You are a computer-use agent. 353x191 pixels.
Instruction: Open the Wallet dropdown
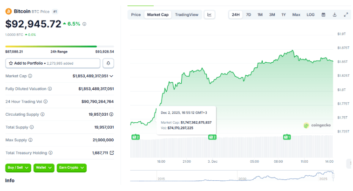tap(44, 167)
